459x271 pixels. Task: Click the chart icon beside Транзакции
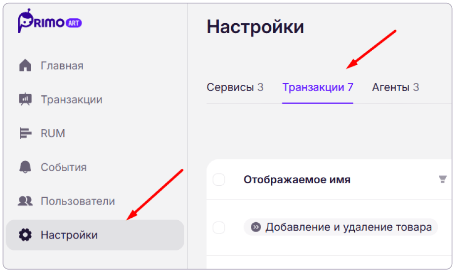coord(25,100)
